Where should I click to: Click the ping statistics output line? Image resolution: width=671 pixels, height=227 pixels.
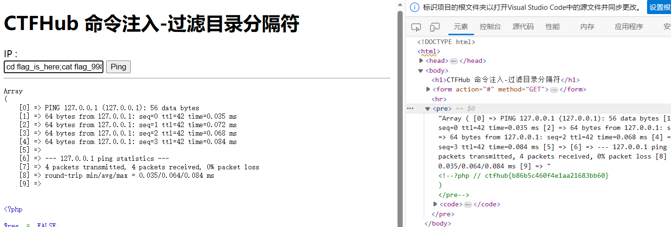(x=107, y=159)
